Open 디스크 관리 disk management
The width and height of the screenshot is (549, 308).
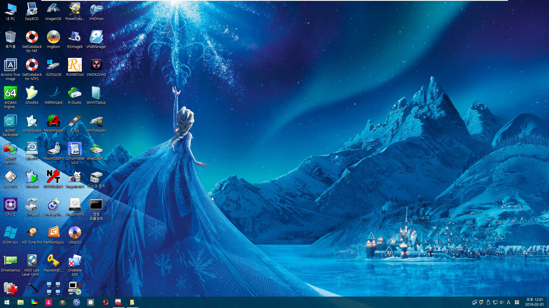(x=96, y=179)
